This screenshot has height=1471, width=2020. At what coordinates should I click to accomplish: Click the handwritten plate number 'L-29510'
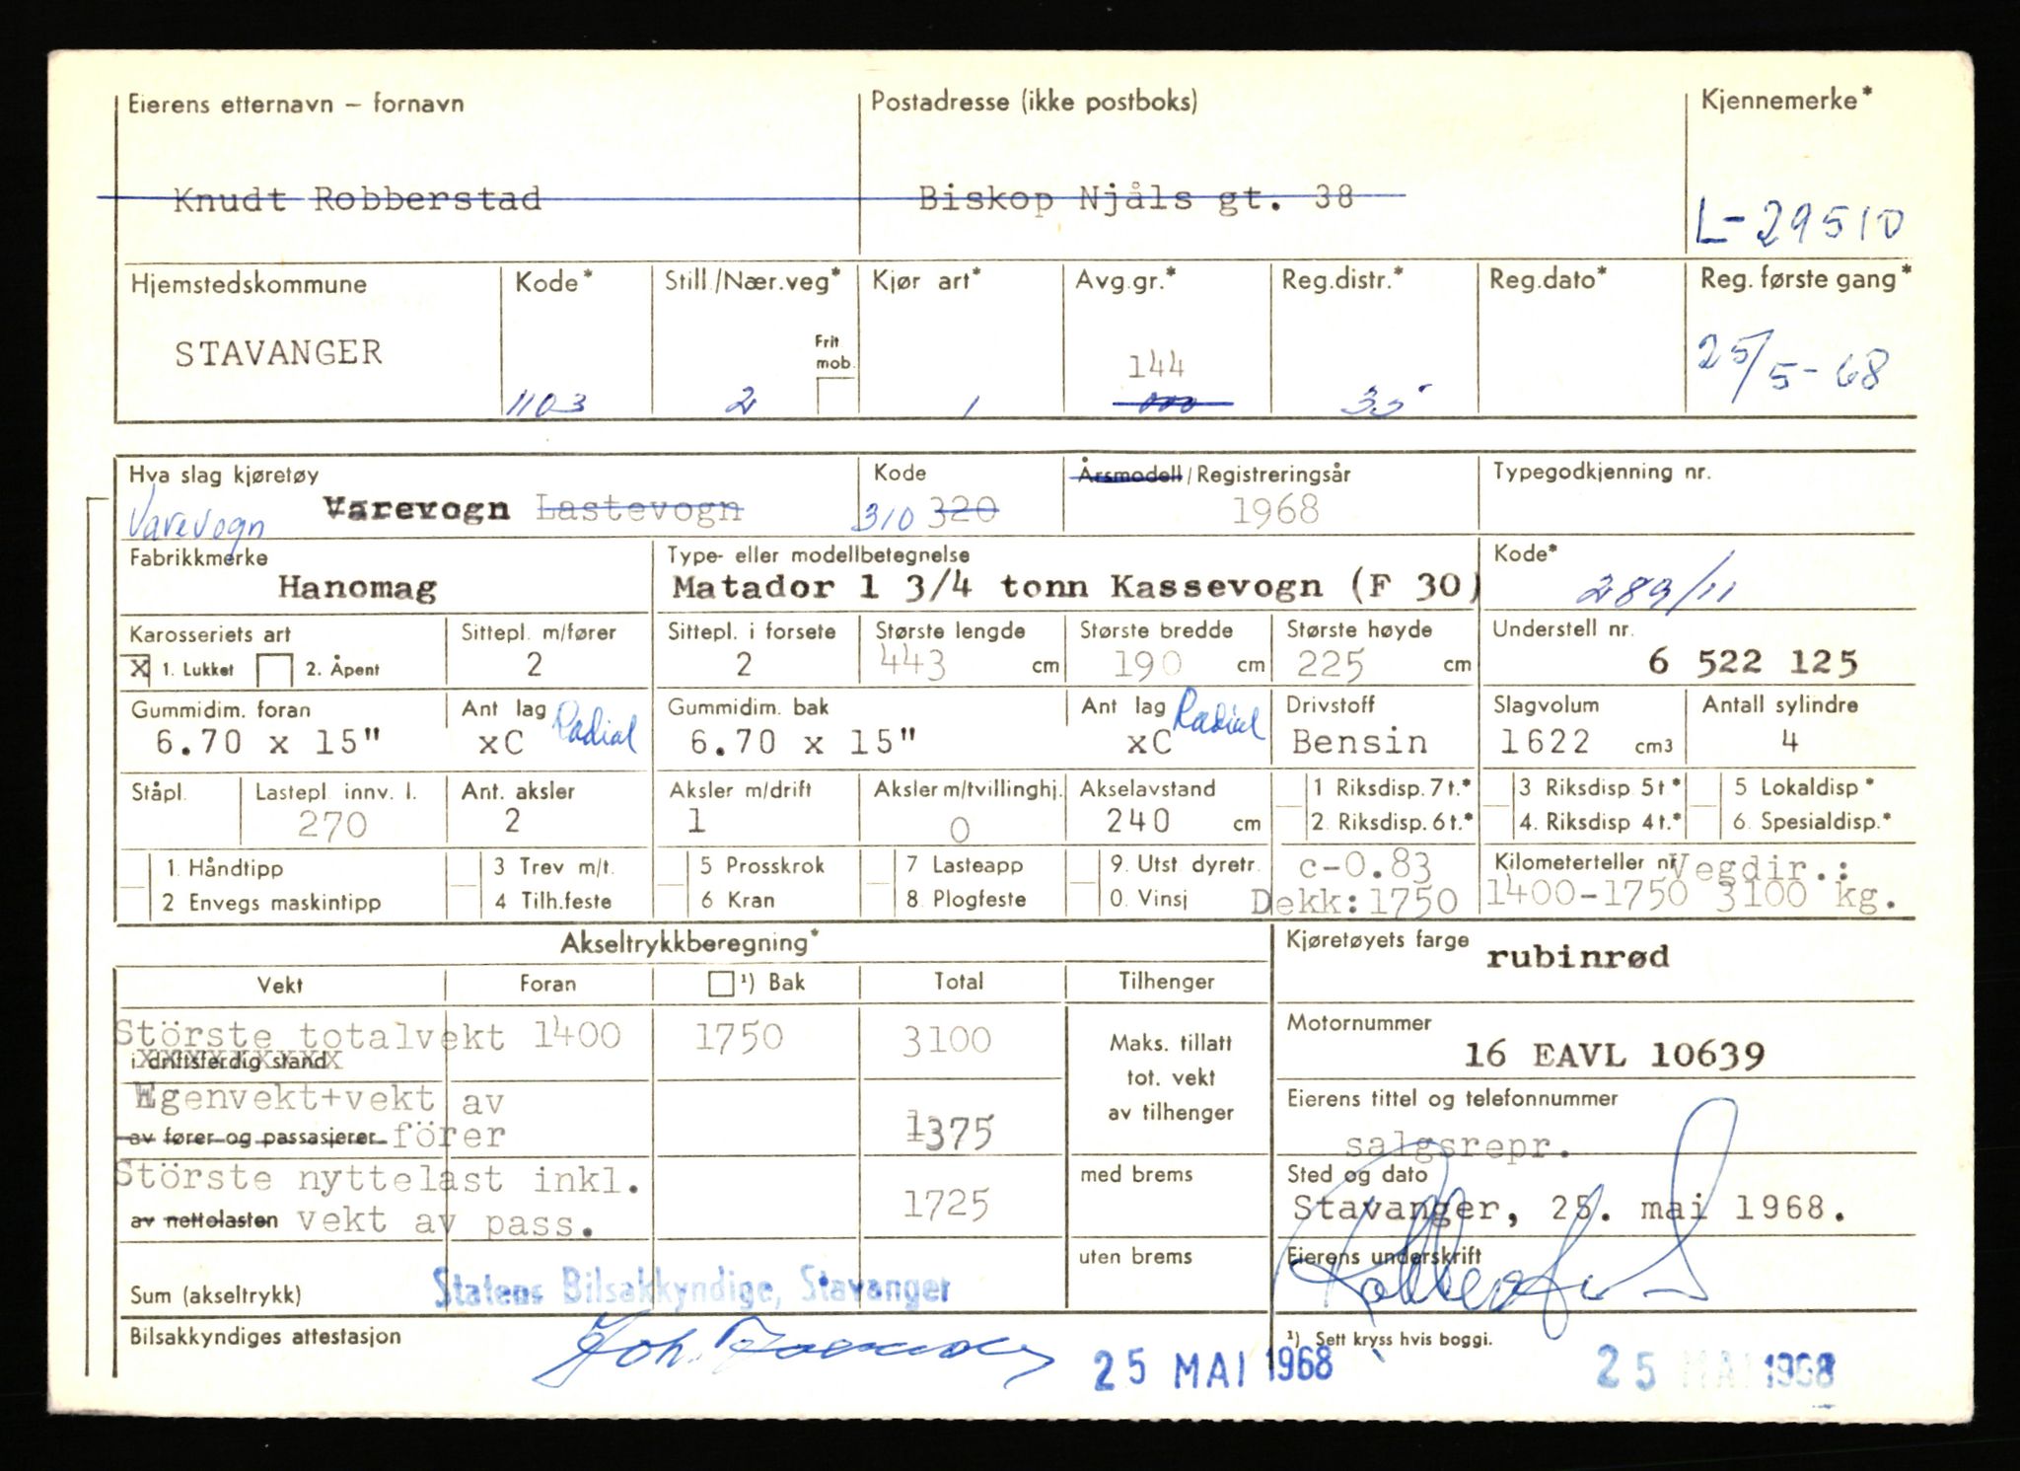pyautogui.click(x=1799, y=223)
